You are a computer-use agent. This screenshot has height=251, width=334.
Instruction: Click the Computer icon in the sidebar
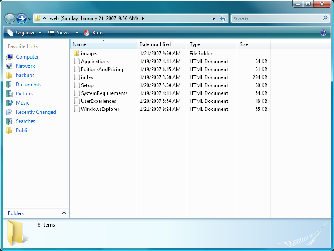point(9,57)
